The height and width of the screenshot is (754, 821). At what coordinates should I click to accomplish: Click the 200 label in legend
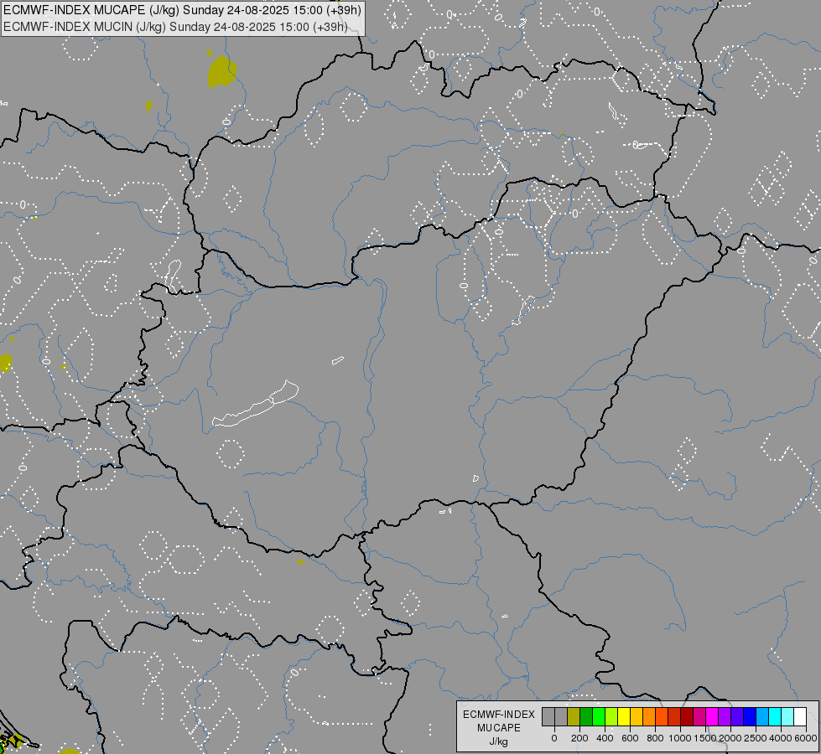click(x=579, y=738)
